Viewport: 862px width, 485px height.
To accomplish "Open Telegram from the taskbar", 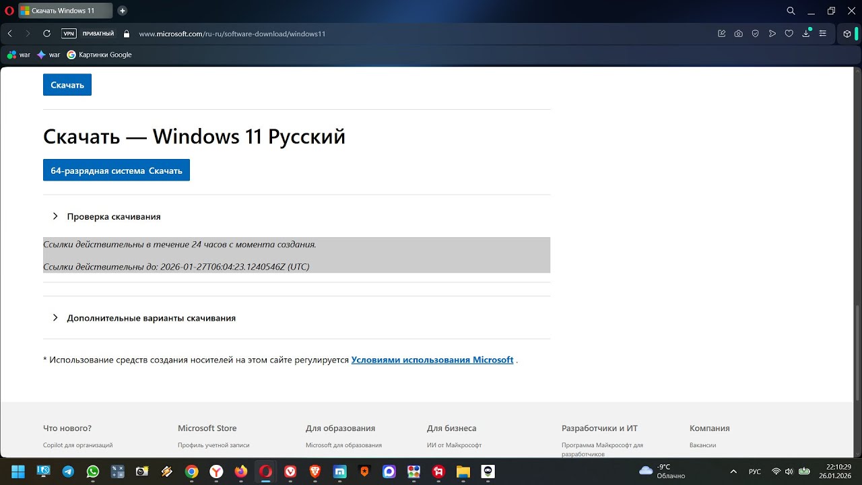I will [x=68, y=472].
